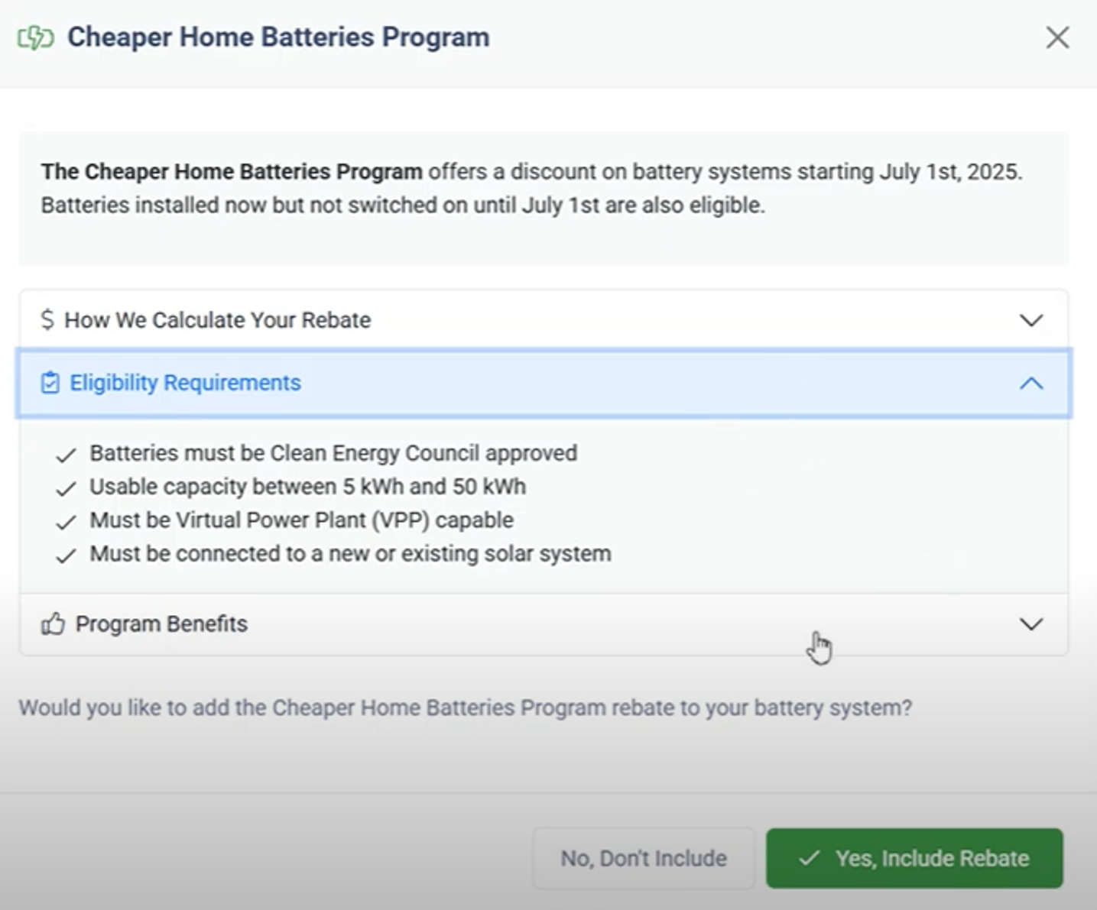
Task: Click the No, Don't Include button
Action: pos(643,858)
